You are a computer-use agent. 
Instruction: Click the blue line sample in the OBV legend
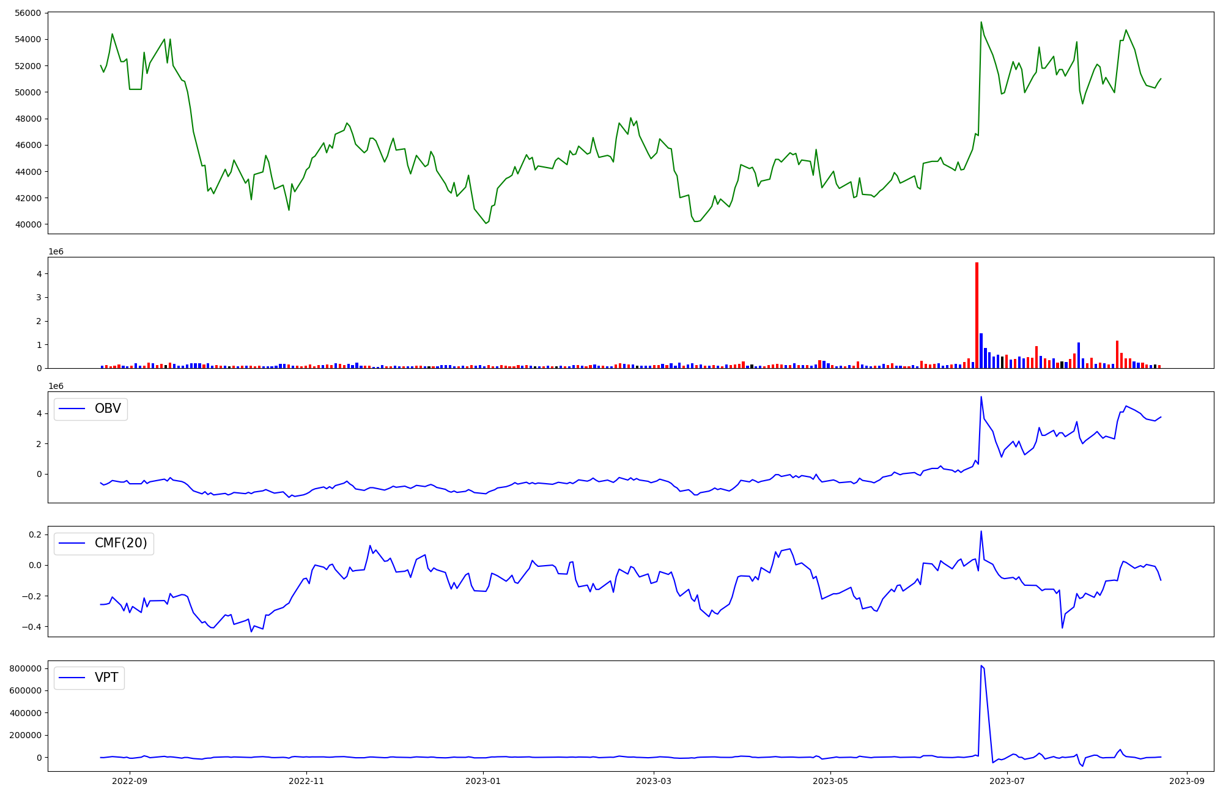tap(72, 409)
